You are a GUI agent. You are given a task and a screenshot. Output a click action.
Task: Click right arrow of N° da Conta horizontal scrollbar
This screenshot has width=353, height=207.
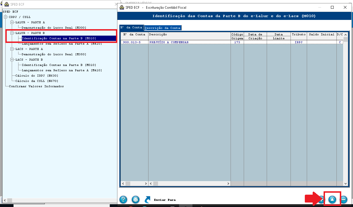click(x=146, y=183)
